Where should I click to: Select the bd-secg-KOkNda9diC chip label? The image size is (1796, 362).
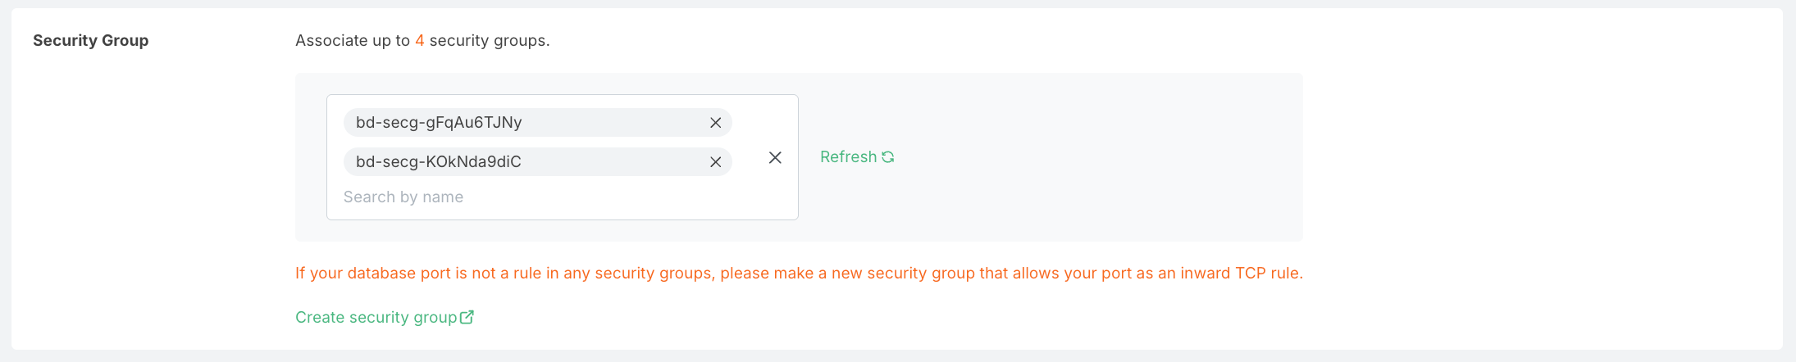[438, 162]
